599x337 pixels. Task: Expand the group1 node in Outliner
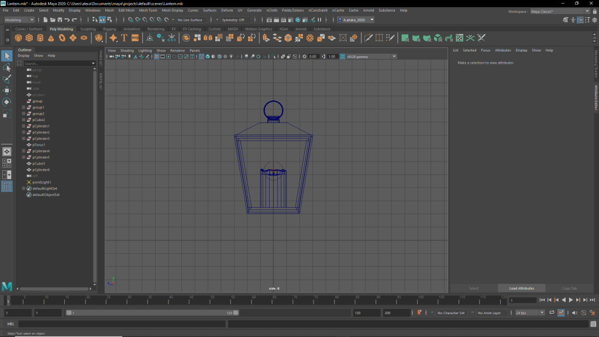coord(23,108)
